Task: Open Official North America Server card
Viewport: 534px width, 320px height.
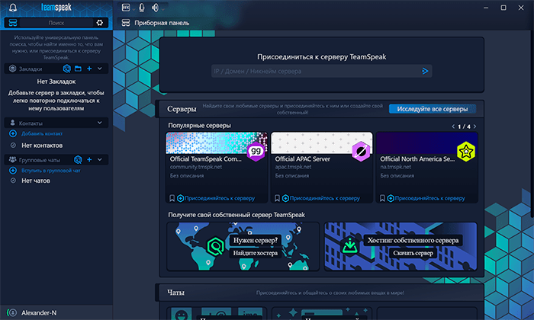Action: tap(426, 168)
